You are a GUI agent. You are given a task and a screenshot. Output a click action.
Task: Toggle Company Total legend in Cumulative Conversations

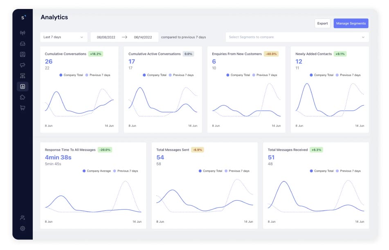72,75
